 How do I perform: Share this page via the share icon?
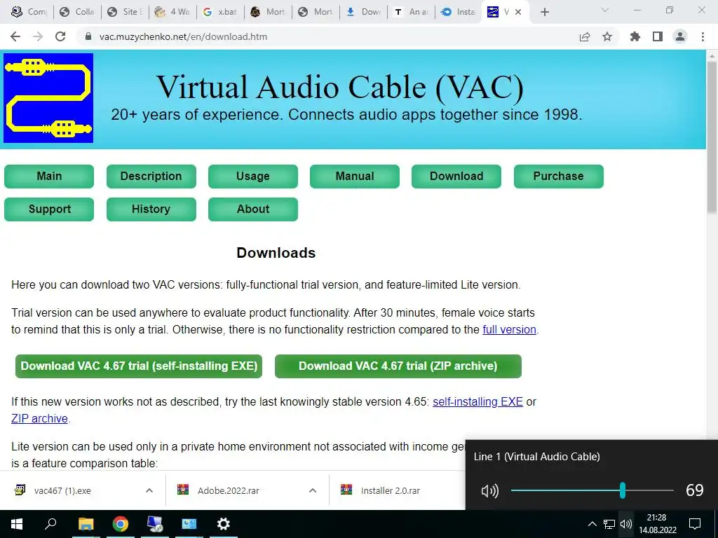click(585, 36)
